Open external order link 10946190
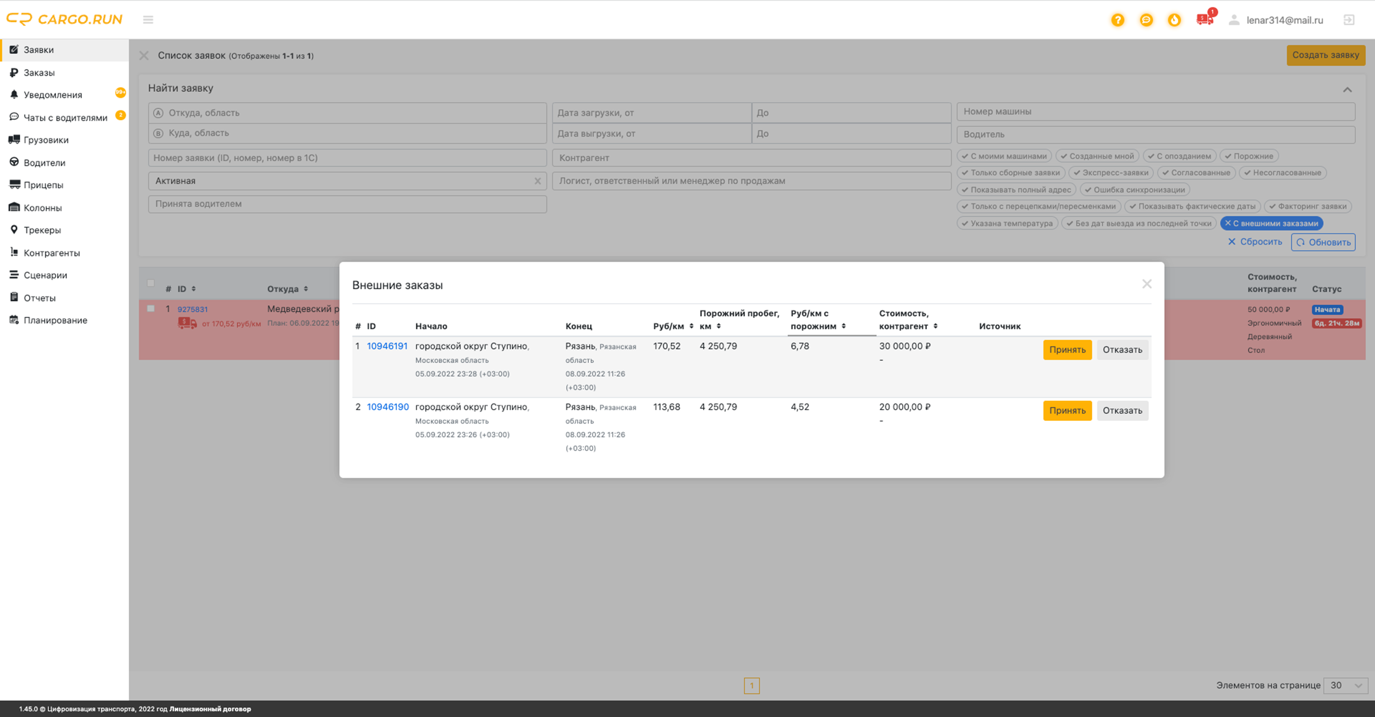Image resolution: width=1375 pixels, height=717 pixels. (x=388, y=406)
